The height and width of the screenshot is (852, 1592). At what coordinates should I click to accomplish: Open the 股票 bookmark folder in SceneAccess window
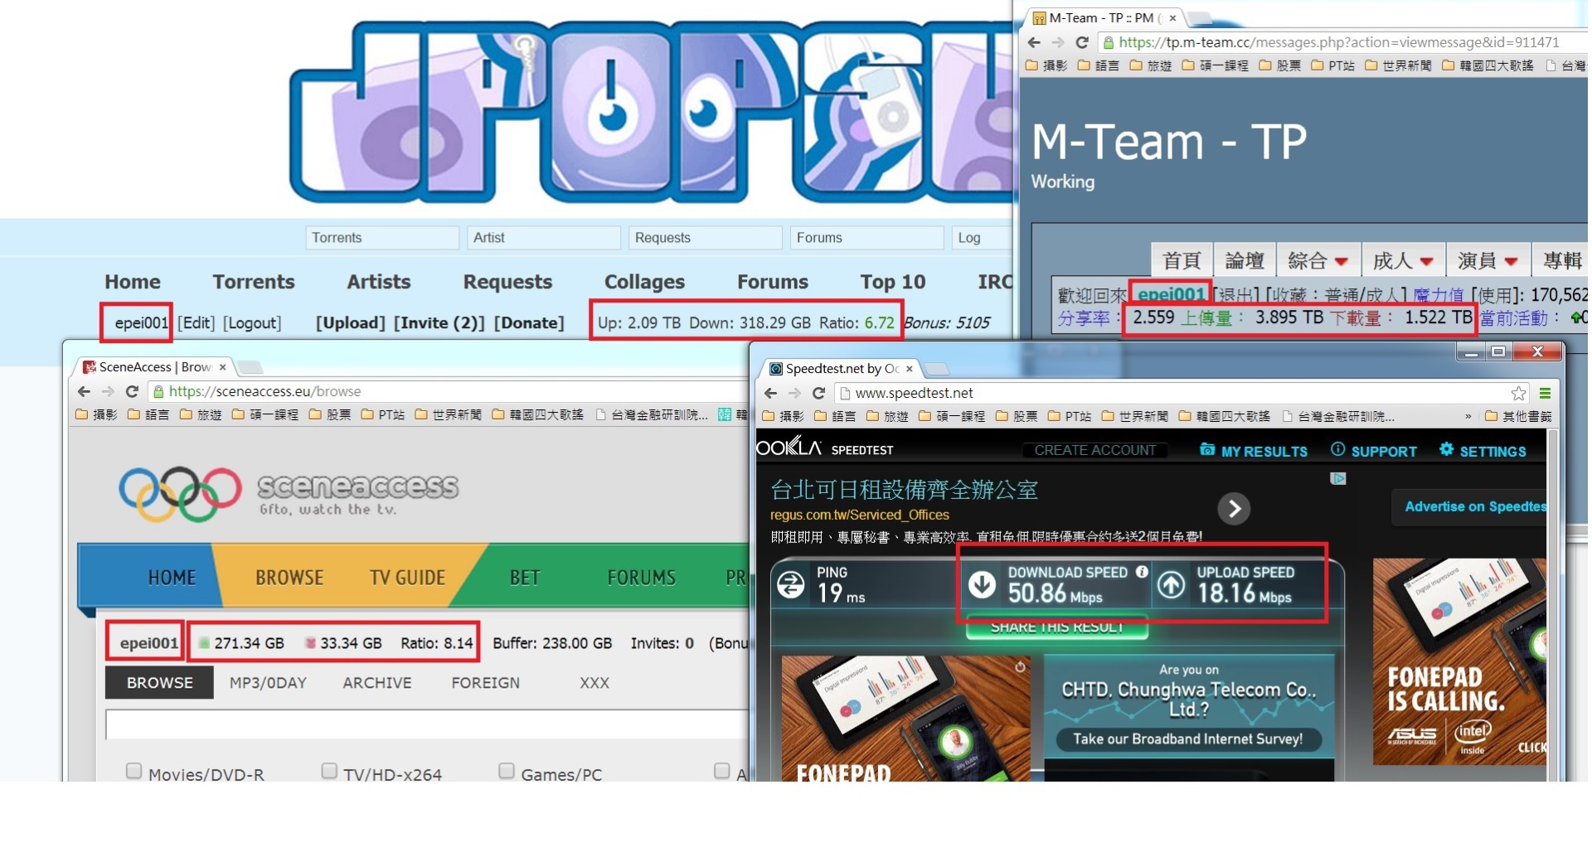pyautogui.click(x=330, y=414)
